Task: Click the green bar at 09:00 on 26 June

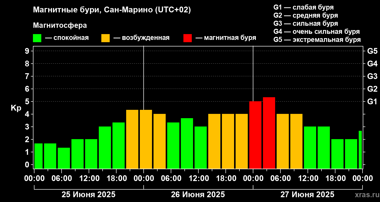Action: click(187, 143)
